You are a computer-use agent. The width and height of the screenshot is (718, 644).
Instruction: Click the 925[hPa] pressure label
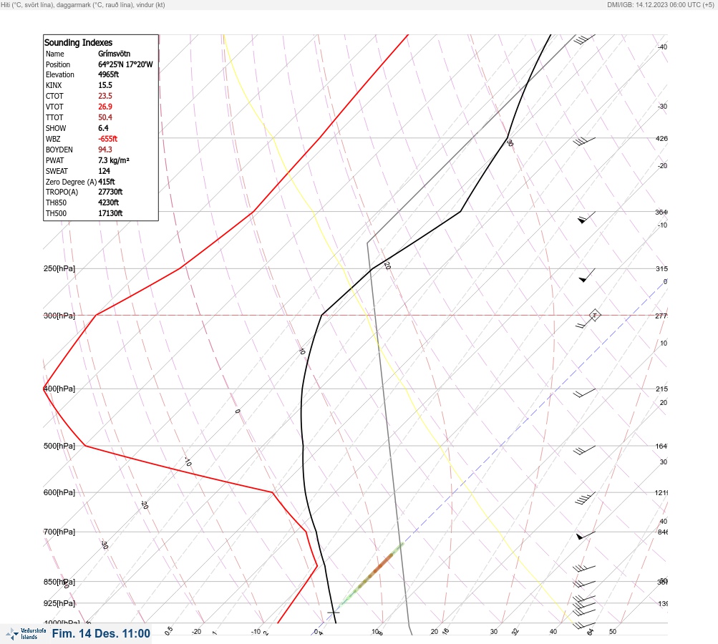(x=59, y=603)
